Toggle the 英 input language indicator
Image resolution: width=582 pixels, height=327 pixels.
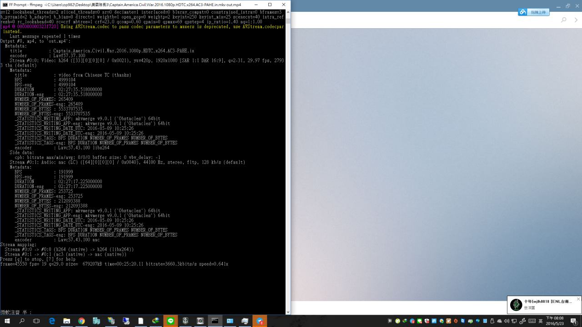(x=540, y=321)
